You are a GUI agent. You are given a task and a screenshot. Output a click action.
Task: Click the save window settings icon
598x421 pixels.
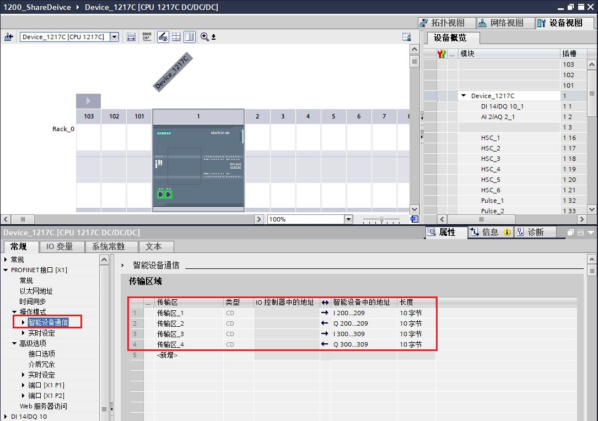click(x=407, y=36)
